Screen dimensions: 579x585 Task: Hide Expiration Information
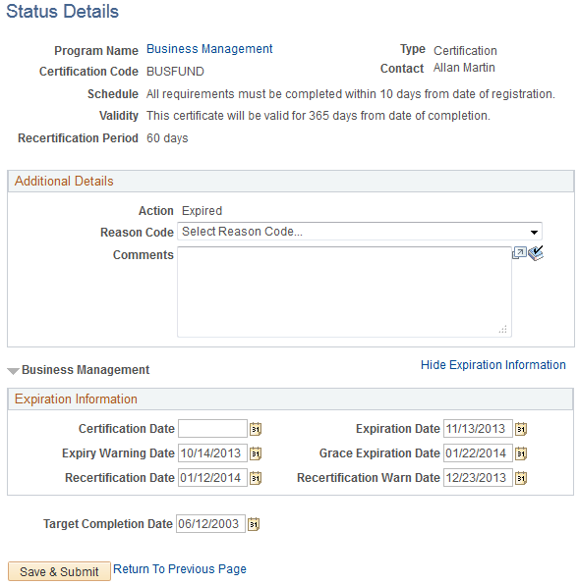coord(493,365)
